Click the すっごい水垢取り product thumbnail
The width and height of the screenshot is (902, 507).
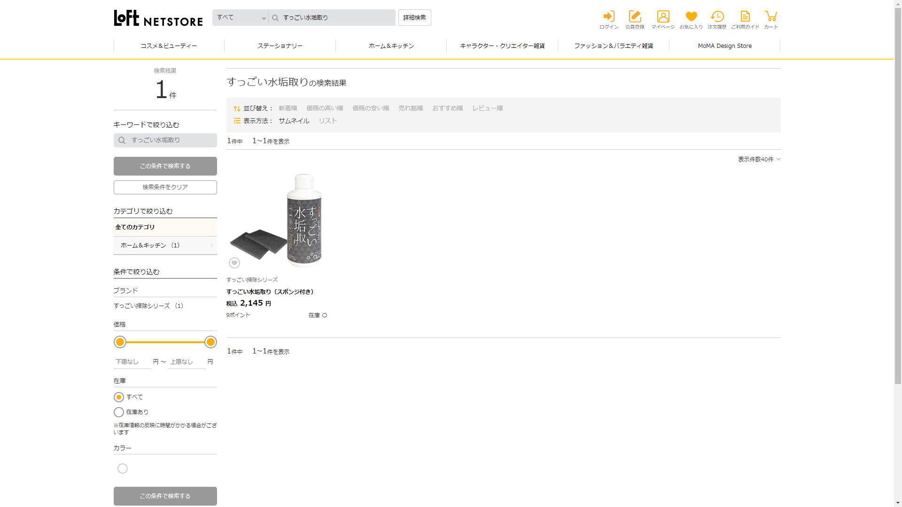[x=277, y=220]
